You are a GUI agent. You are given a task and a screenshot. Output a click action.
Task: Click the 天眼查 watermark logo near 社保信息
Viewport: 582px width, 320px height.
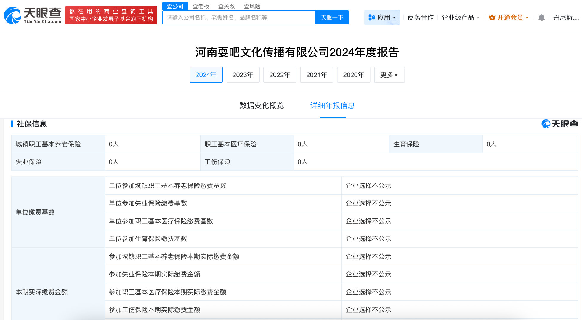pyautogui.click(x=559, y=124)
